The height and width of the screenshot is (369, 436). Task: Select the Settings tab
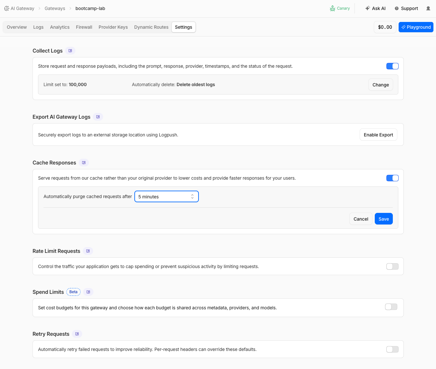(184, 27)
